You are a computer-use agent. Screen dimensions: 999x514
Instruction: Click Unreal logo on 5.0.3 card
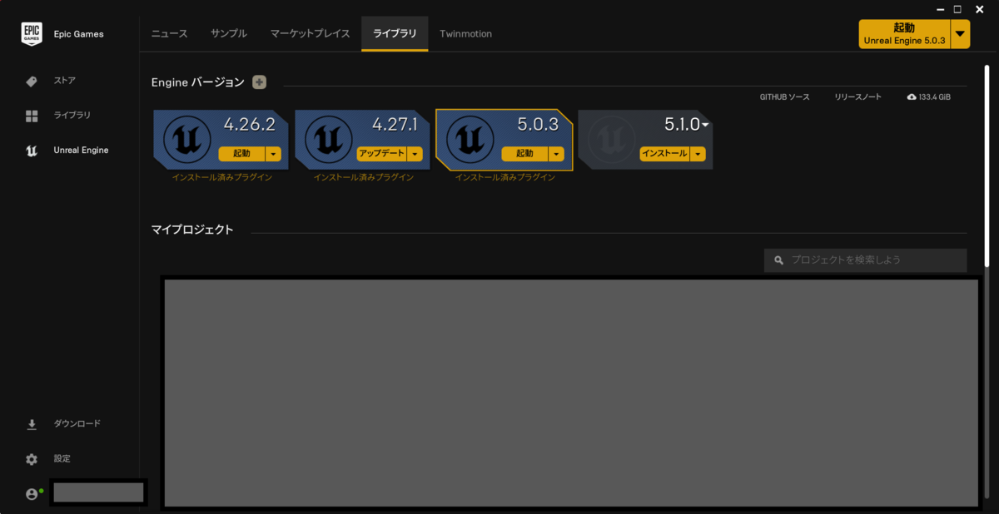pos(470,139)
